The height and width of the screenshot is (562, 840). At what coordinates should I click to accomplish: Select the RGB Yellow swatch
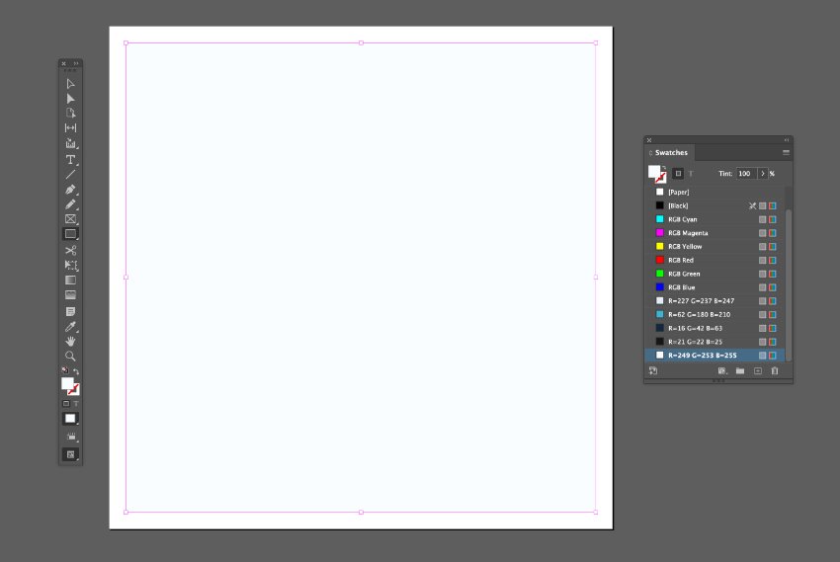(715, 246)
